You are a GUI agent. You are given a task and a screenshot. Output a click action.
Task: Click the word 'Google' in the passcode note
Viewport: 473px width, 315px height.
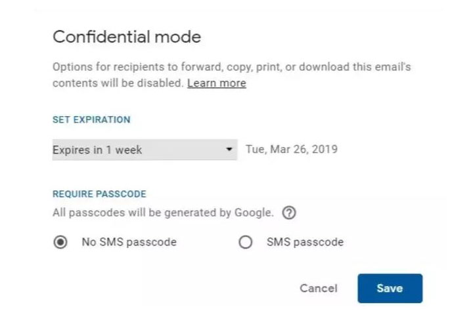point(254,213)
